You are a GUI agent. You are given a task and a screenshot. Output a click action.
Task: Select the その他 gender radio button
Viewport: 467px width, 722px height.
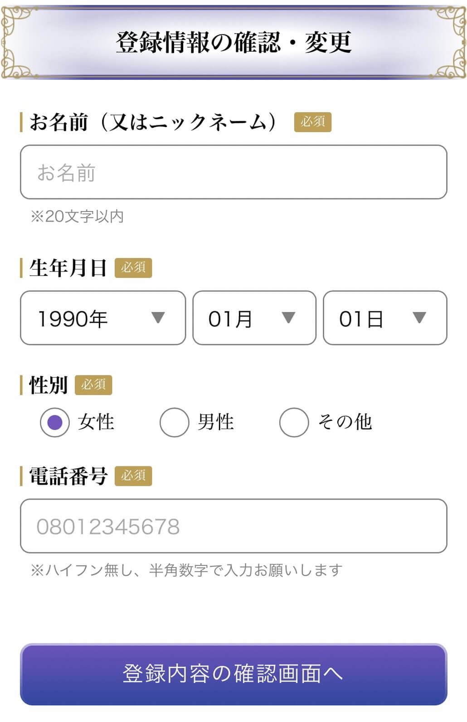tap(294, 422)
